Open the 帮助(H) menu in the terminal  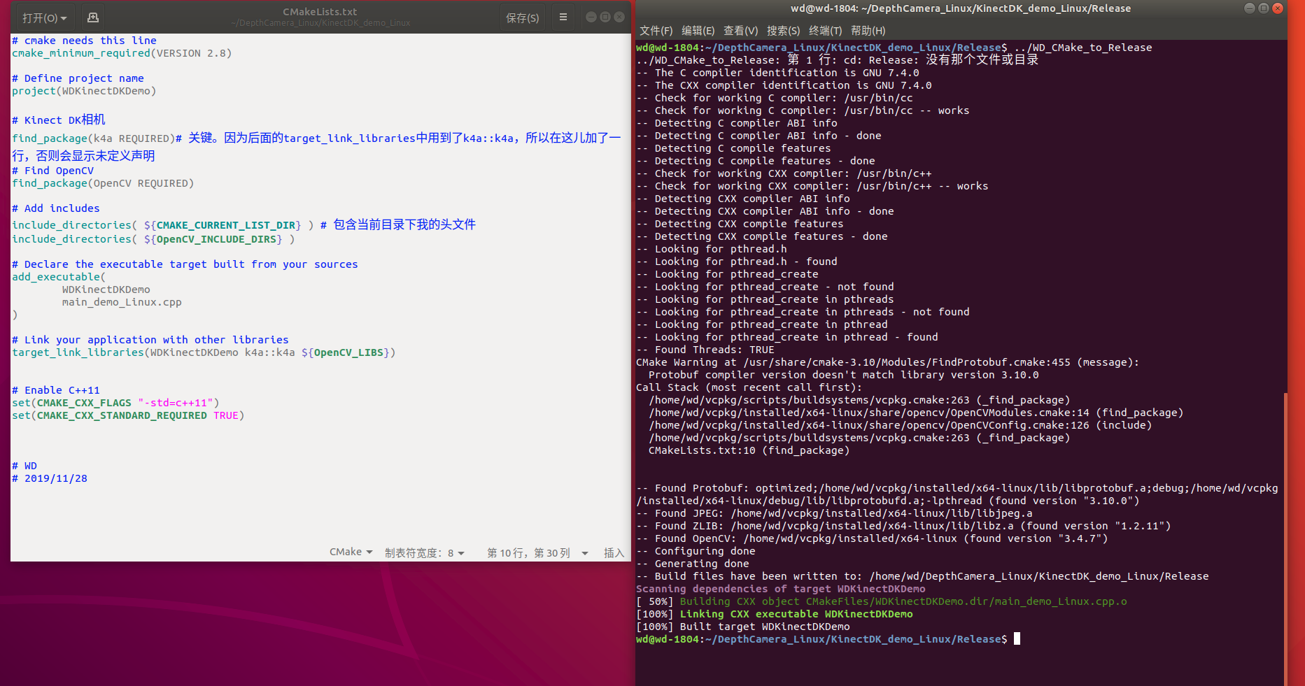click(867, 30)
